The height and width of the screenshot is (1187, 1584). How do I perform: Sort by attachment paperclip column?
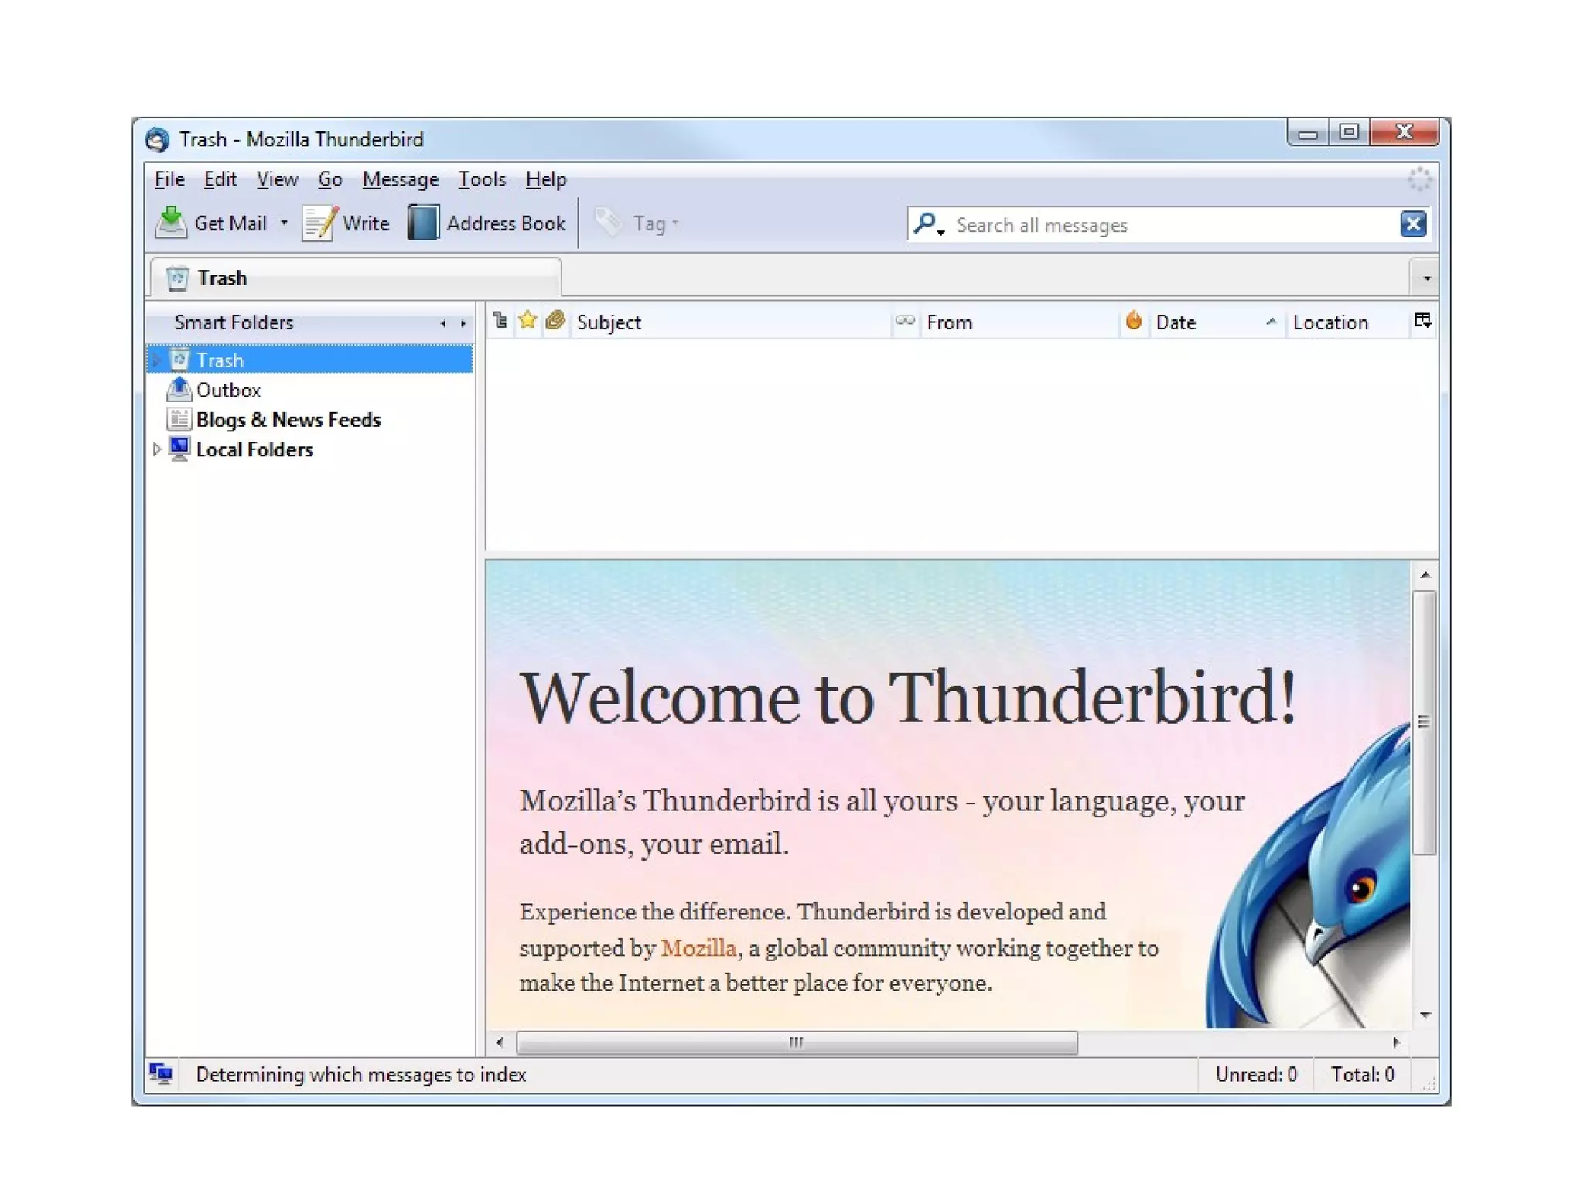pyautogui.click(x=555, y=321)
